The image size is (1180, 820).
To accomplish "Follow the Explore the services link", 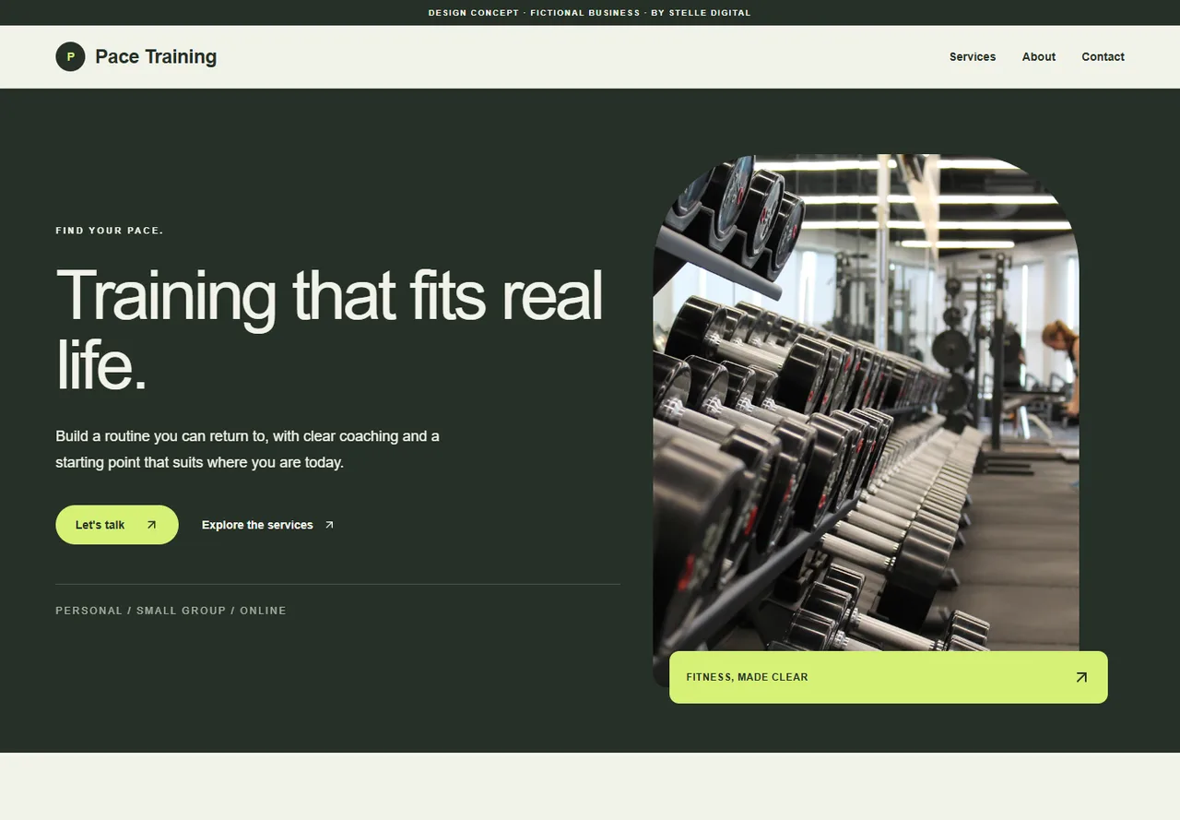I will [x=268, y=525].
